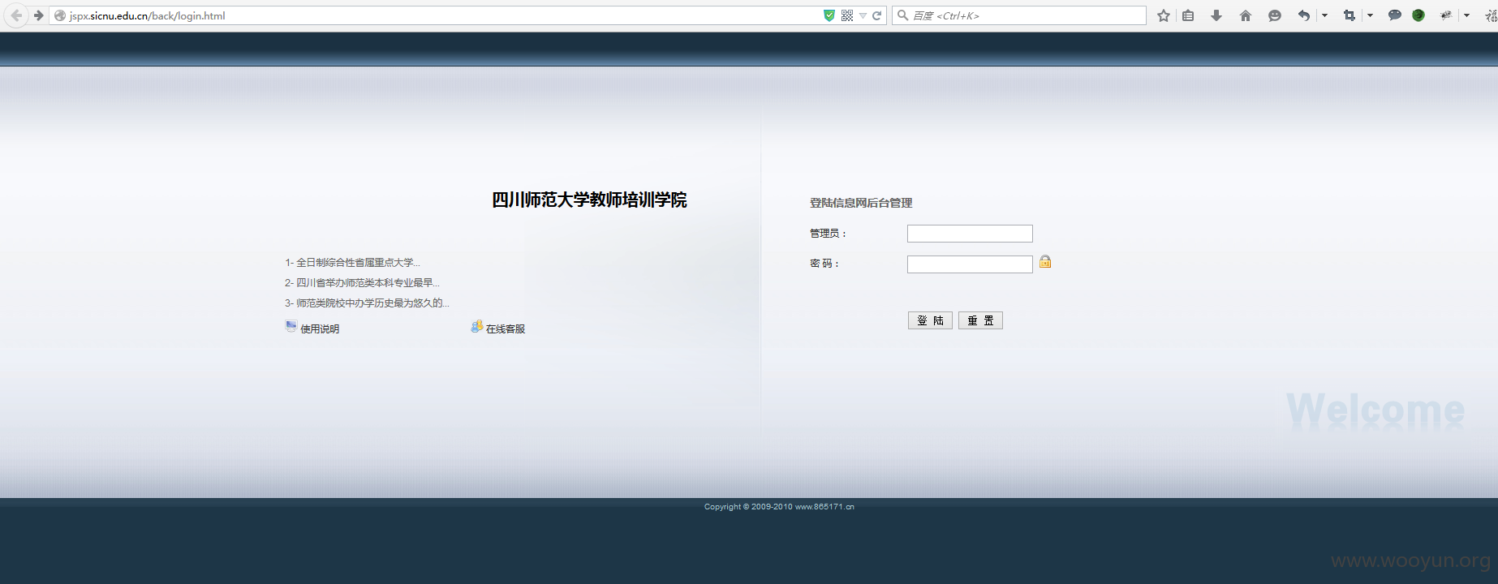
Task: Go forward with the browser forward arrow
Action: click(38, 15)
